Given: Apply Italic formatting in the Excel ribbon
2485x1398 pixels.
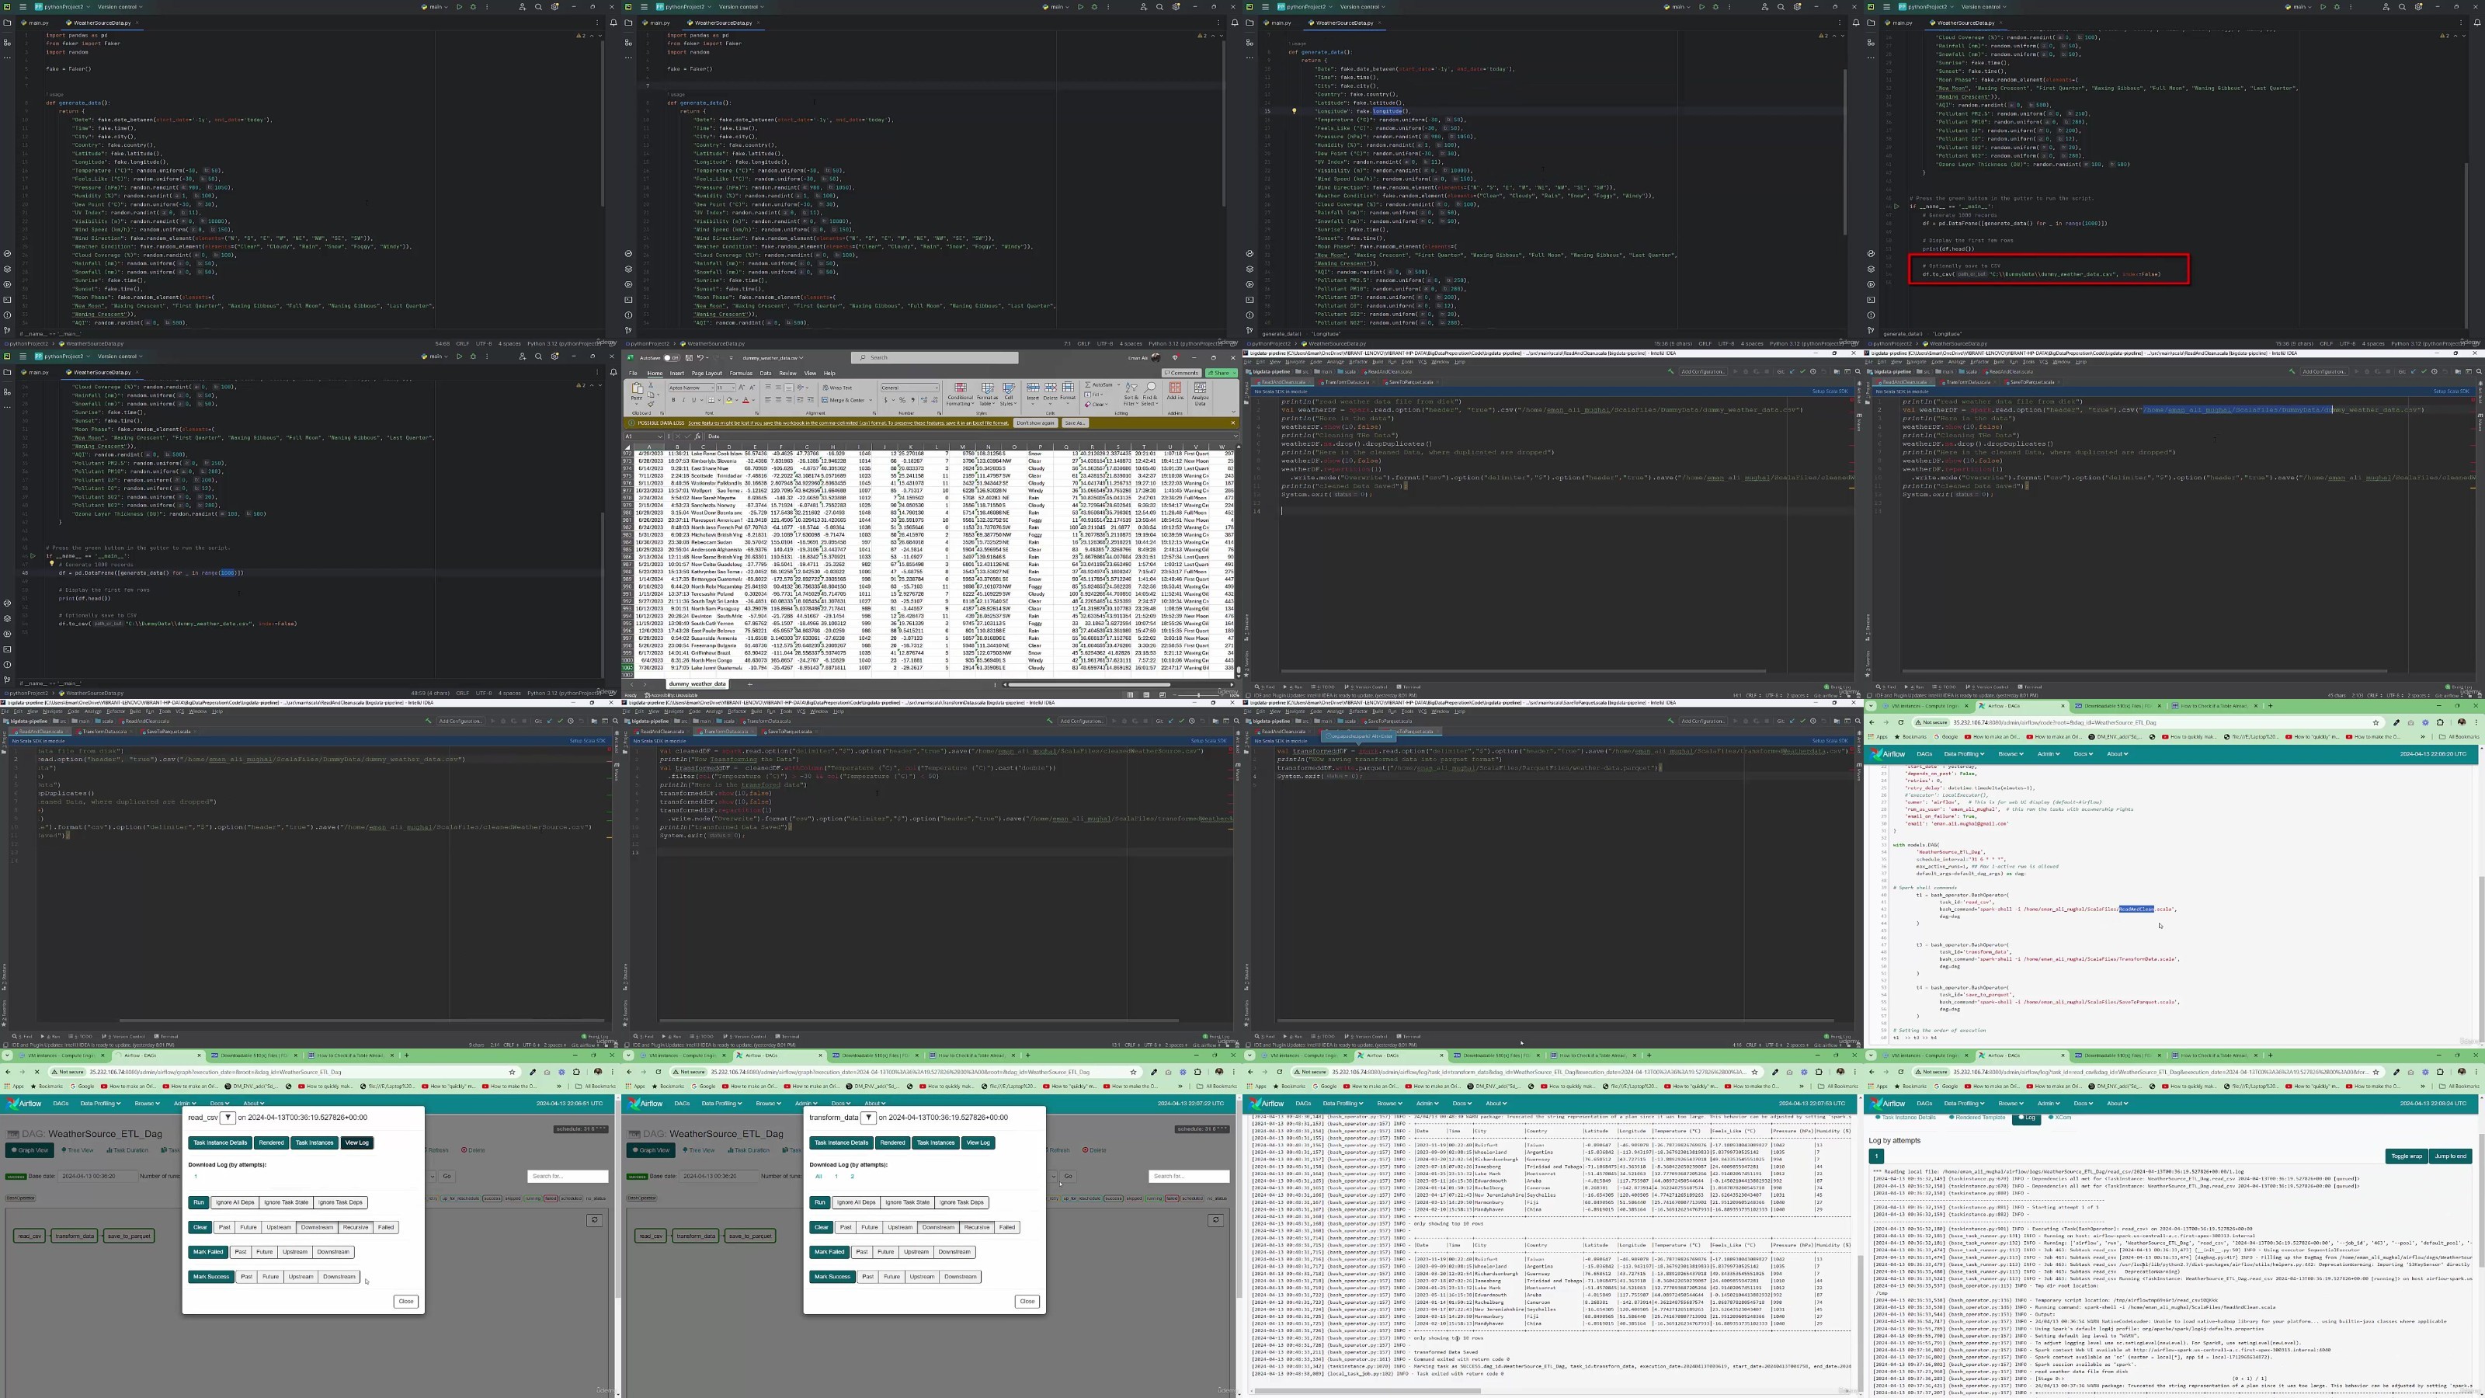Looking at the screenshot, I should click(683, 401).
